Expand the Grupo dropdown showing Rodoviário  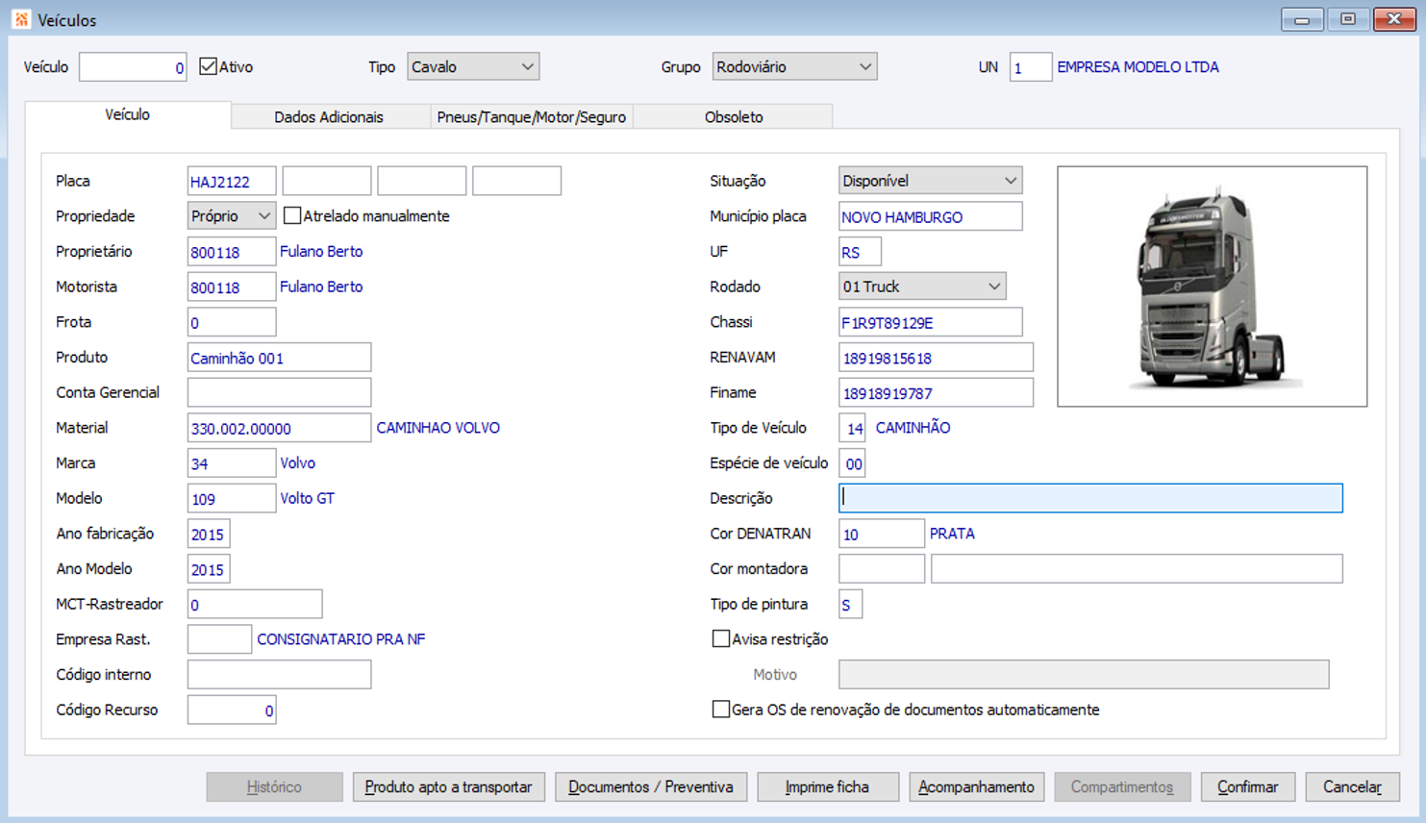click(794, 66)
